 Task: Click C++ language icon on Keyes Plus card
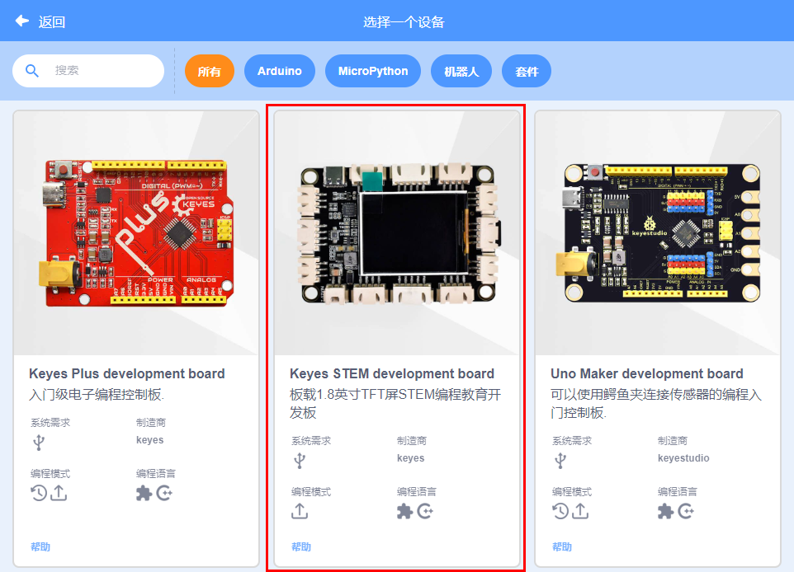coord(164,493)
